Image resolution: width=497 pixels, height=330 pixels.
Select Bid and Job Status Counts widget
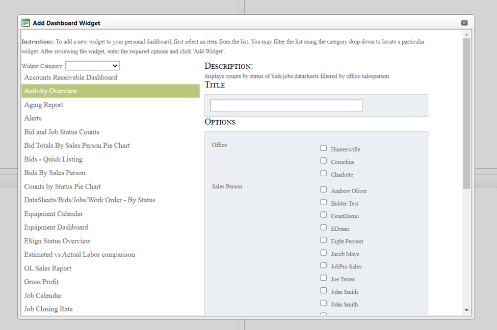coord(62,132)
